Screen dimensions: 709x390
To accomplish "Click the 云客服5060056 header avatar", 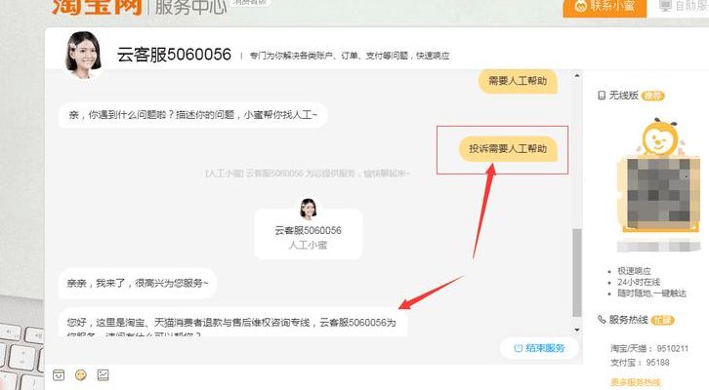I will tap(83, 54).
